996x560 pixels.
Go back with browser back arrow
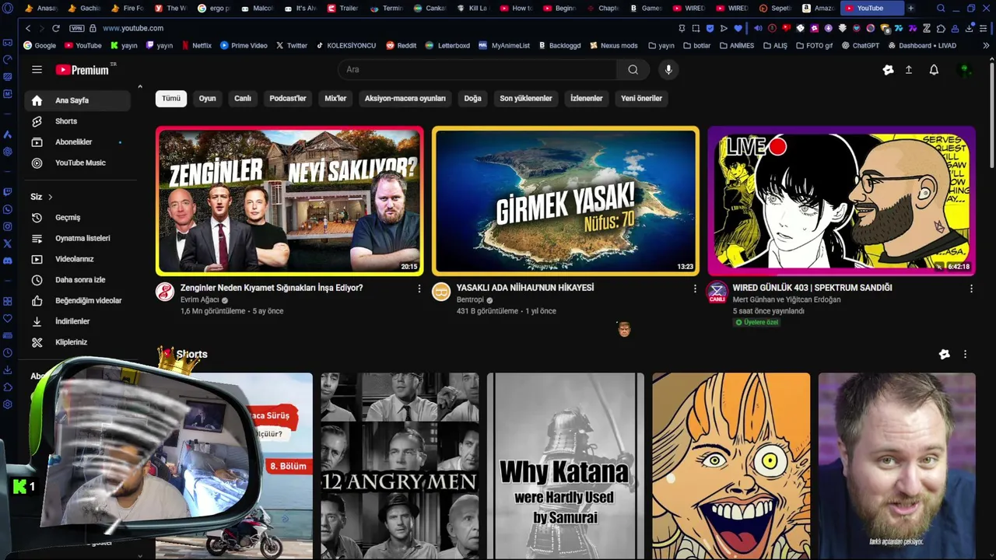coord(28,28)
